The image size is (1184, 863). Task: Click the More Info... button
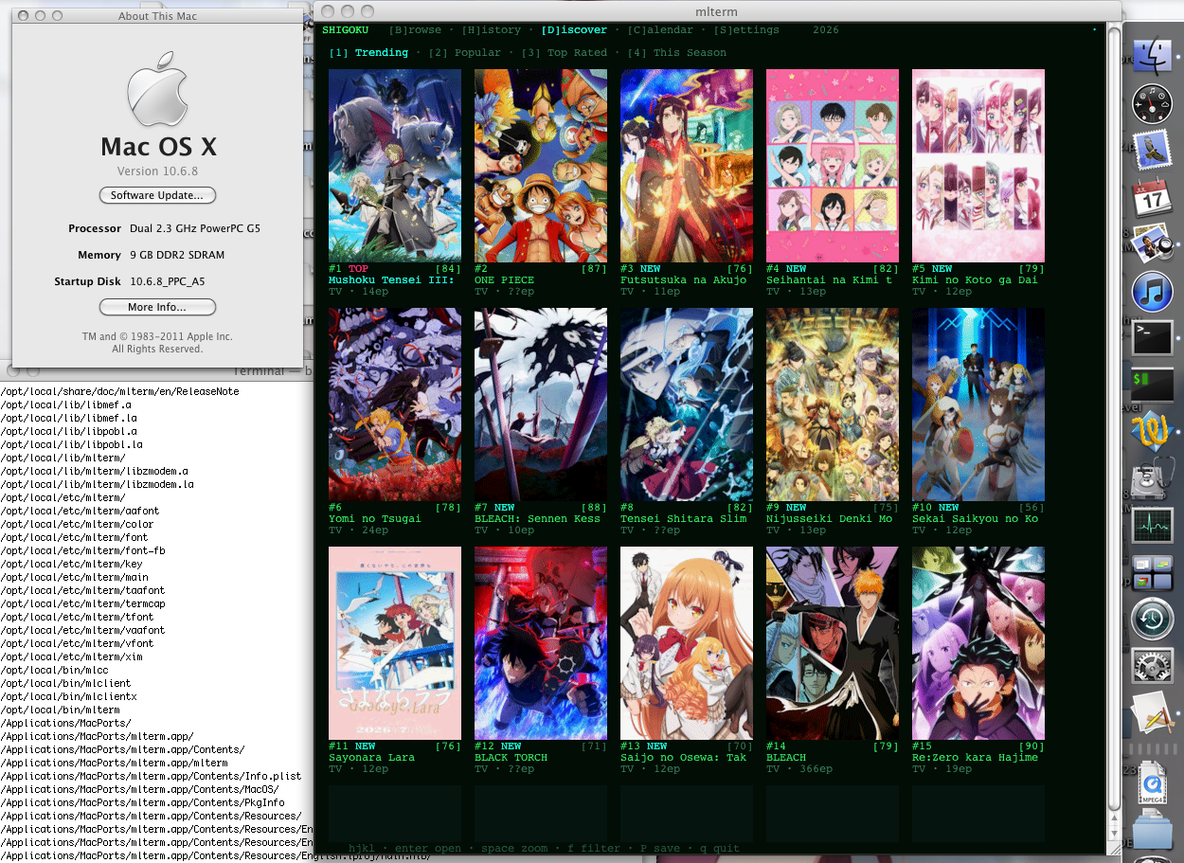click(157, 307)
